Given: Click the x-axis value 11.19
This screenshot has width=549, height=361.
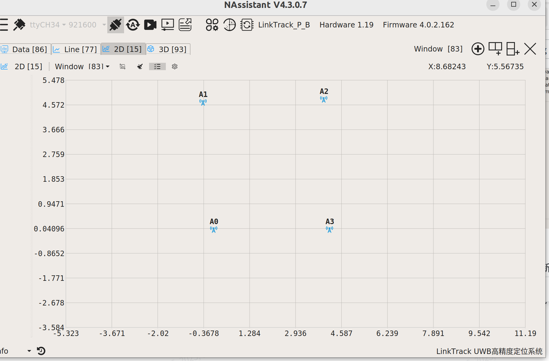Looking at the screenshot, I should click(x=525, y=334).
